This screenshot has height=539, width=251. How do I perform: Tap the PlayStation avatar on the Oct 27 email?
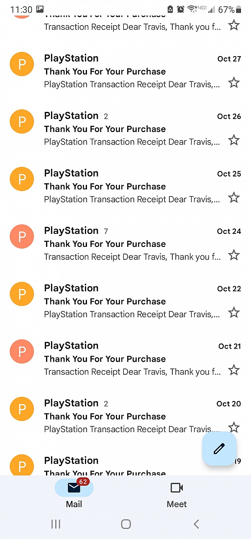point(22,64)
